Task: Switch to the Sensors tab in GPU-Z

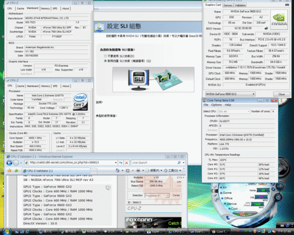Action: tap(228, 5)
